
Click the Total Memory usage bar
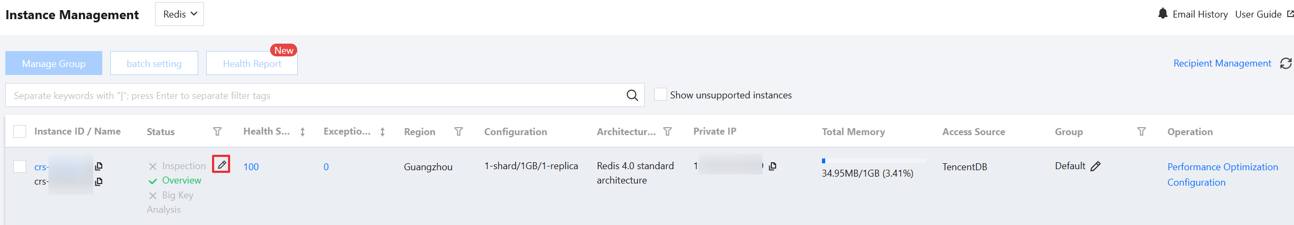874,161
